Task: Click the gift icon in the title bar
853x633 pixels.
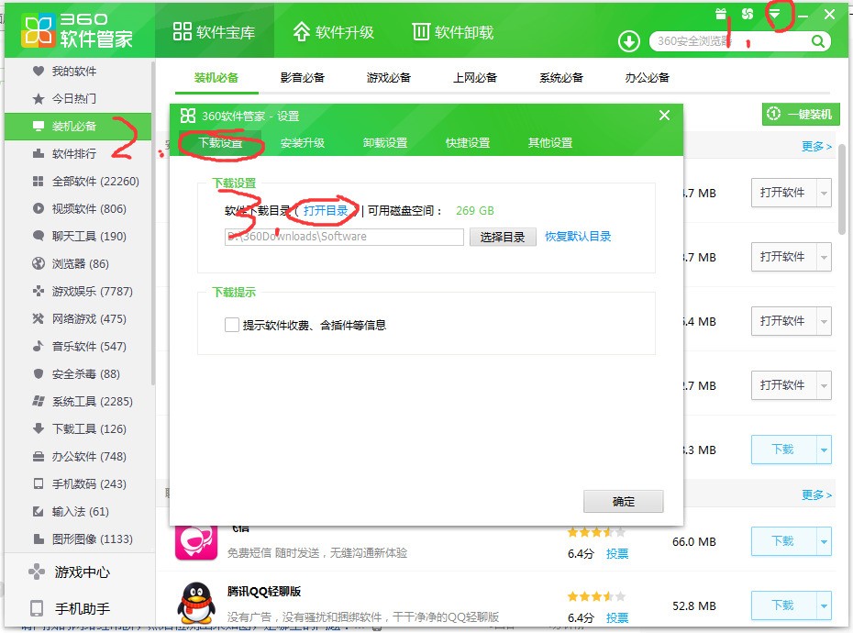Action: coord(721,11)
